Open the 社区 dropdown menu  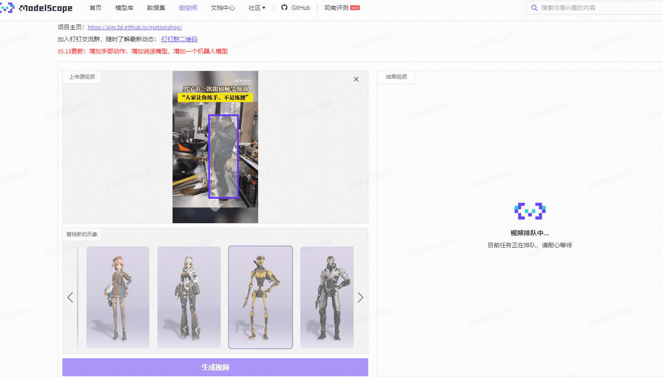click(256, 7)
